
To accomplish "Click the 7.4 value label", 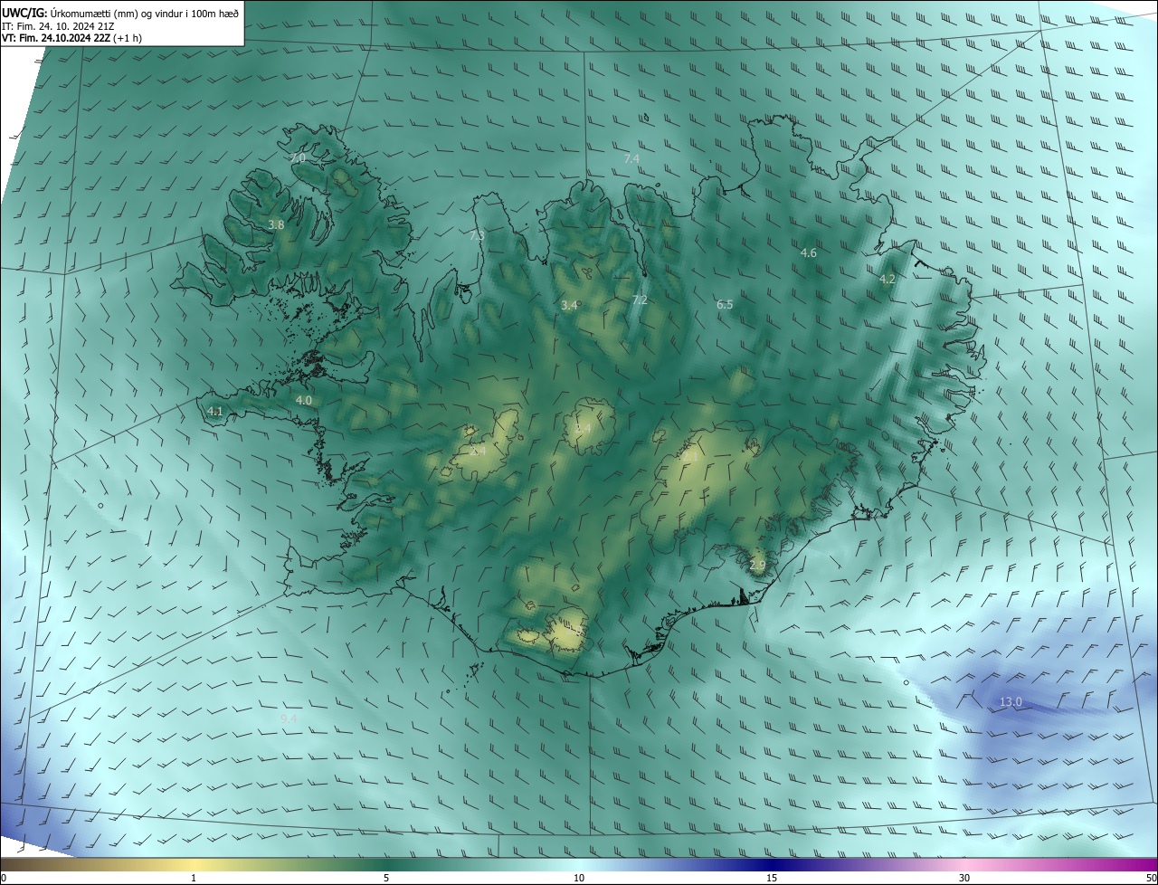I will click(x=631, y=158).
